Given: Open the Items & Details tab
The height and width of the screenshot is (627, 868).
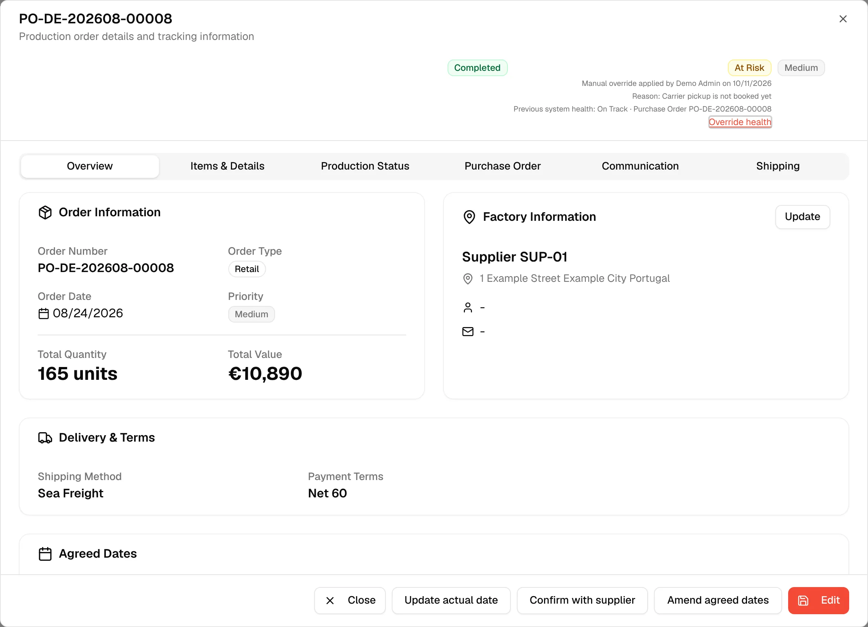Looking at the screenshot, I should [x=227, y=166].
